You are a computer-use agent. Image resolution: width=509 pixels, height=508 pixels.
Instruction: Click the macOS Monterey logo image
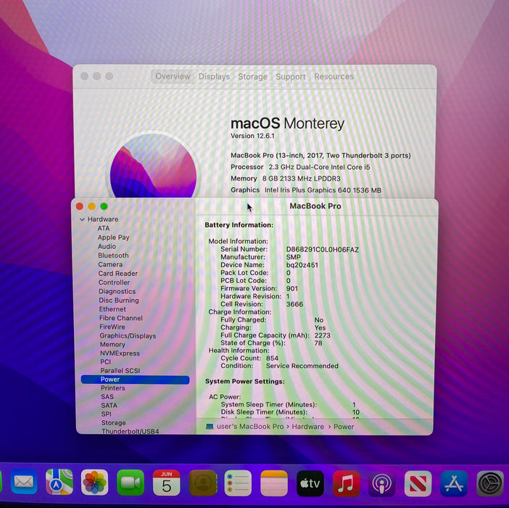point(153,165)
